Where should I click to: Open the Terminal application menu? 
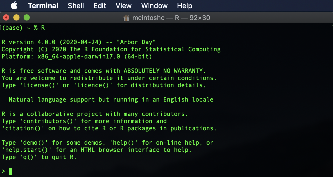[43, 6]
